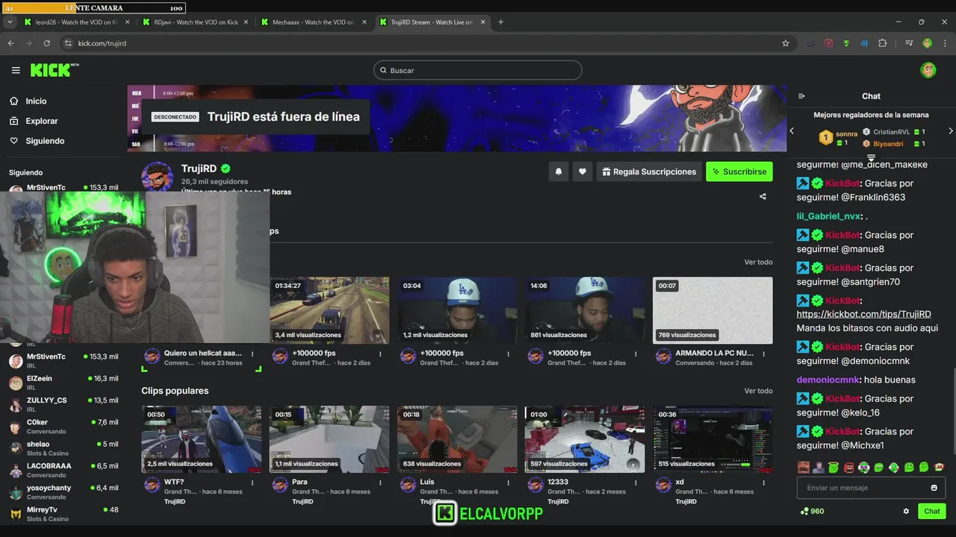Reload the page
Screen dimensions: 956x537
point(46,43)
